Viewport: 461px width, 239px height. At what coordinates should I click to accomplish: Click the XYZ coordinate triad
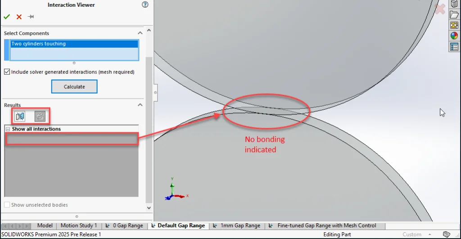tap(176, 189)
